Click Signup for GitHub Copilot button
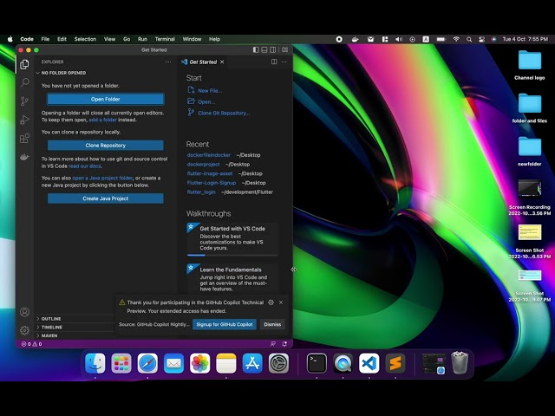This screenshot has width=555, height=416. pos(225,324)
